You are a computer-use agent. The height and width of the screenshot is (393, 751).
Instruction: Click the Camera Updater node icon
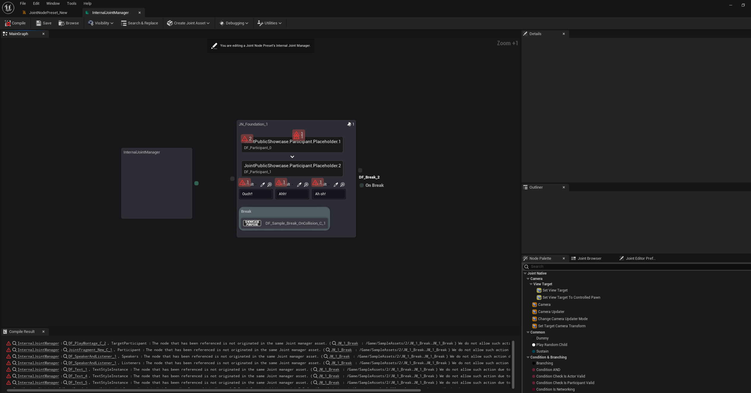point(535,312)
